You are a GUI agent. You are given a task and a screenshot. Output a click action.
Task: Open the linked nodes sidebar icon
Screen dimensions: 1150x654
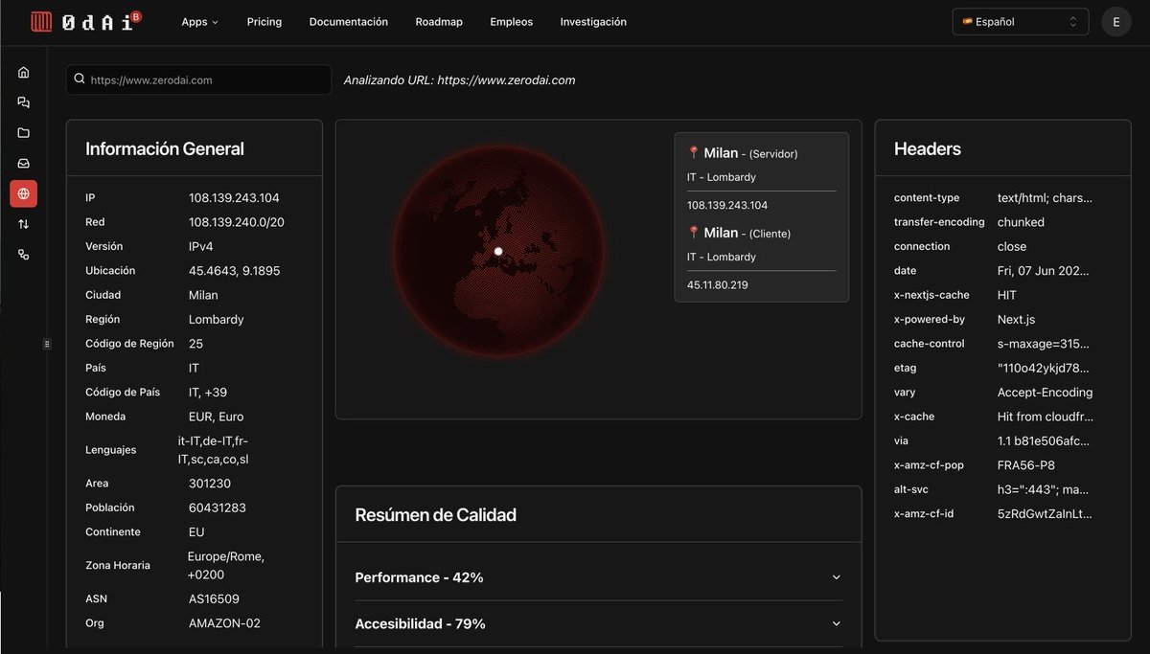coord(24,255)
